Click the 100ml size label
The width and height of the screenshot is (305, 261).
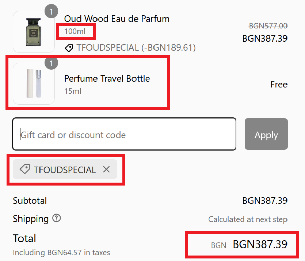[x=75, y=31]
